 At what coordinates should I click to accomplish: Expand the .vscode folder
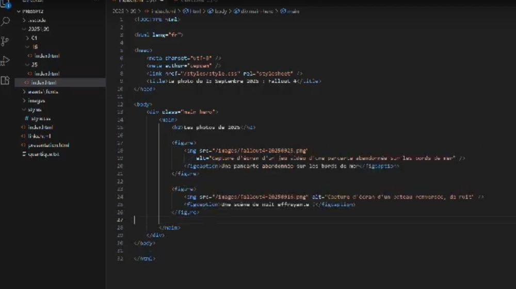pyautogui.click(x=24, y=20)
